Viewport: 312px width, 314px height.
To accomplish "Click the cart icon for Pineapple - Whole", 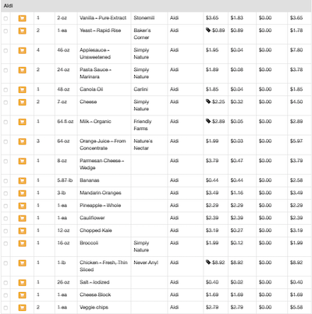I will tap(23, 205).
